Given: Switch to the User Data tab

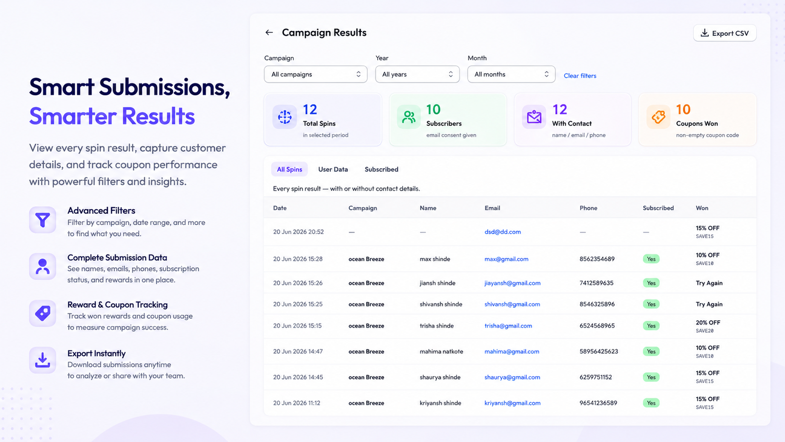Looking at the screenshot, I should click(333, 169).
